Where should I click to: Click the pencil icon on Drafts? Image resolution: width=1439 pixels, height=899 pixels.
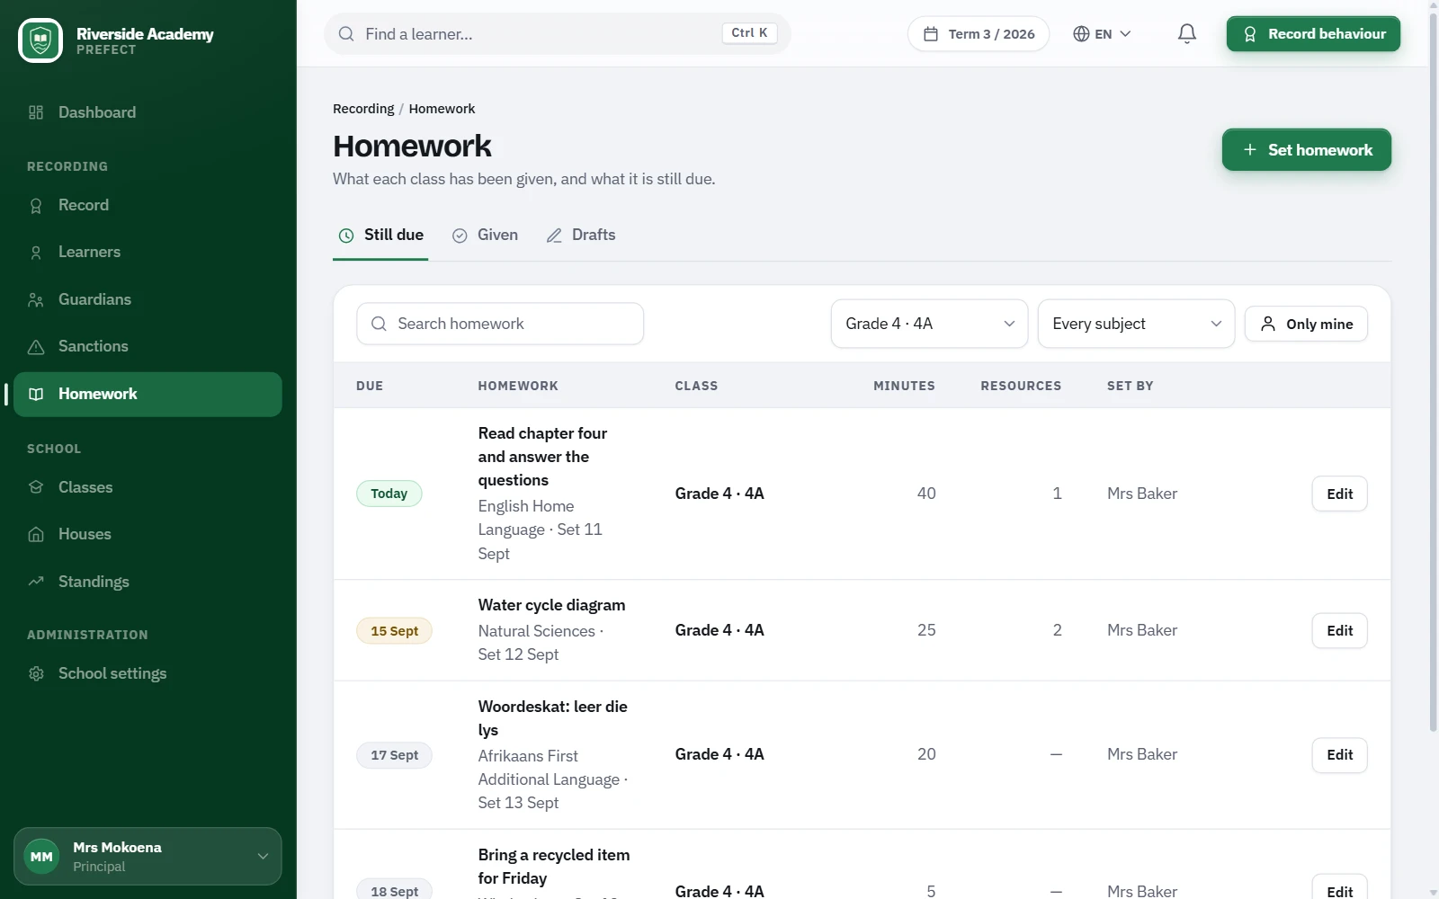(554, 236)
